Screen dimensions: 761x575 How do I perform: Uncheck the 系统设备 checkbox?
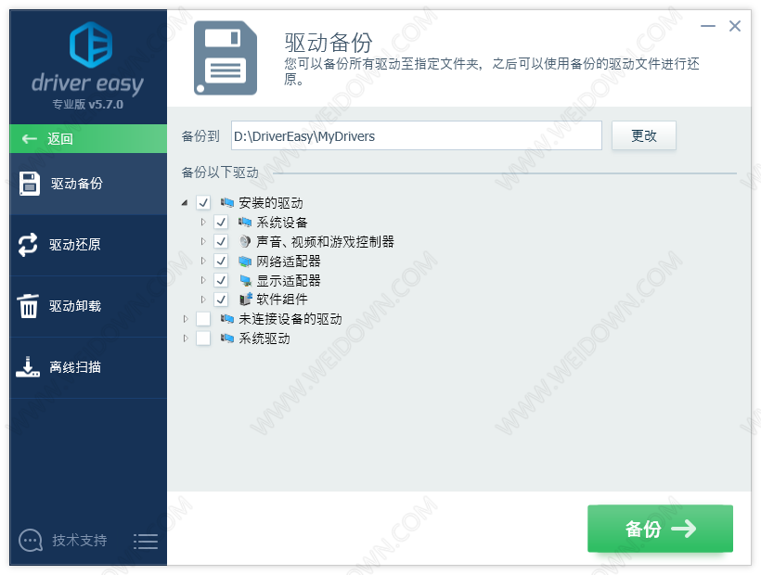[221, 222]
